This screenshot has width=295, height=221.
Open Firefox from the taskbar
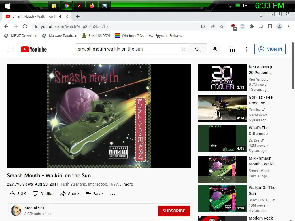(92, 6)
